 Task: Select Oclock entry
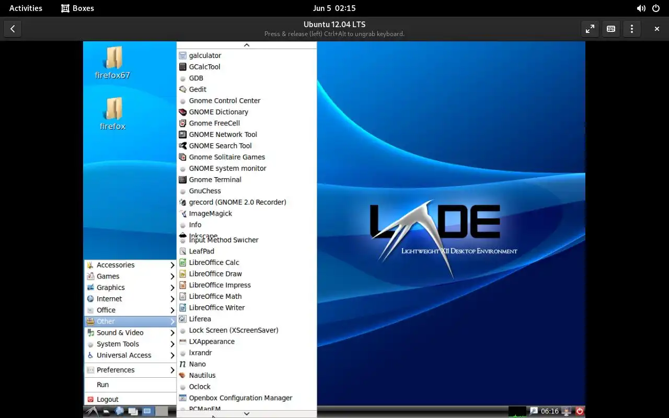(247, 387)
